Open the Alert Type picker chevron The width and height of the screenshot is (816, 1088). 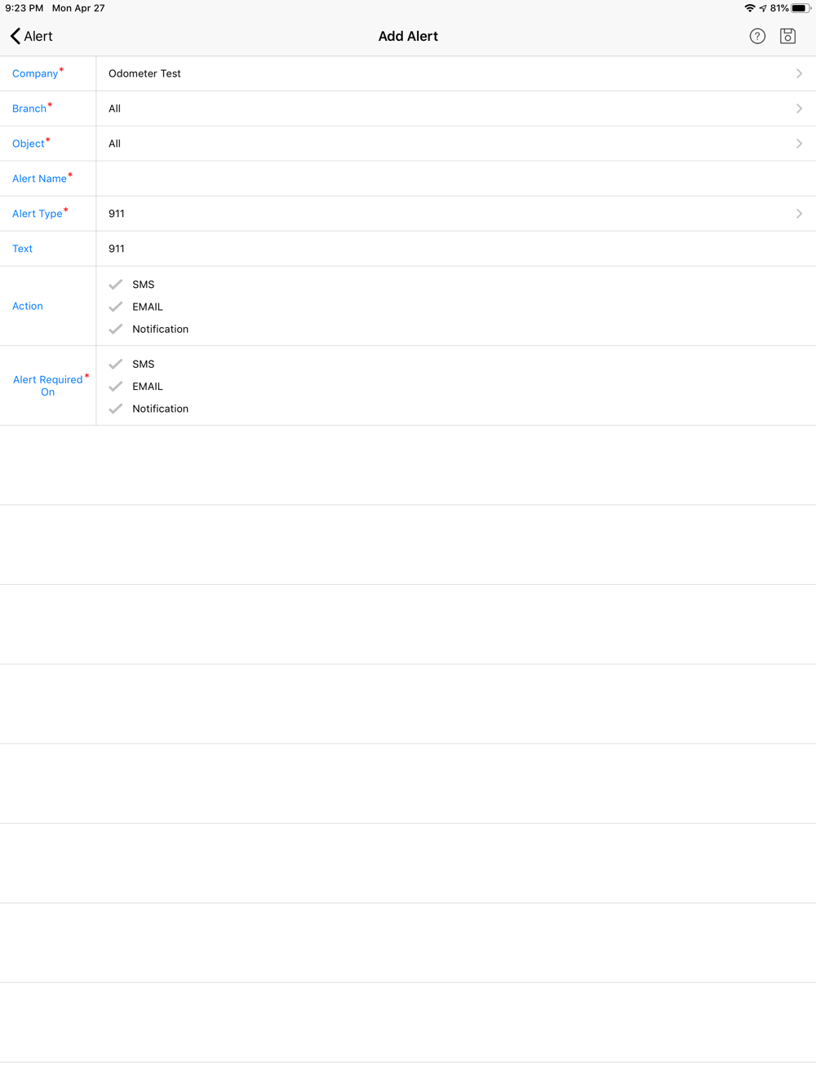pos(799,214)
